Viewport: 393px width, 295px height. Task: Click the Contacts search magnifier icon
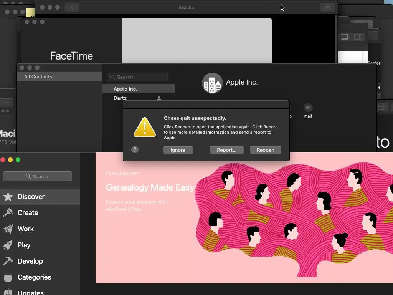112,77
